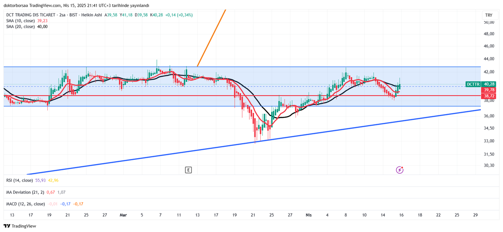Click the red 38,72 price label
Image resolution: width=503 pixels, height=232 pixels.
489,96
